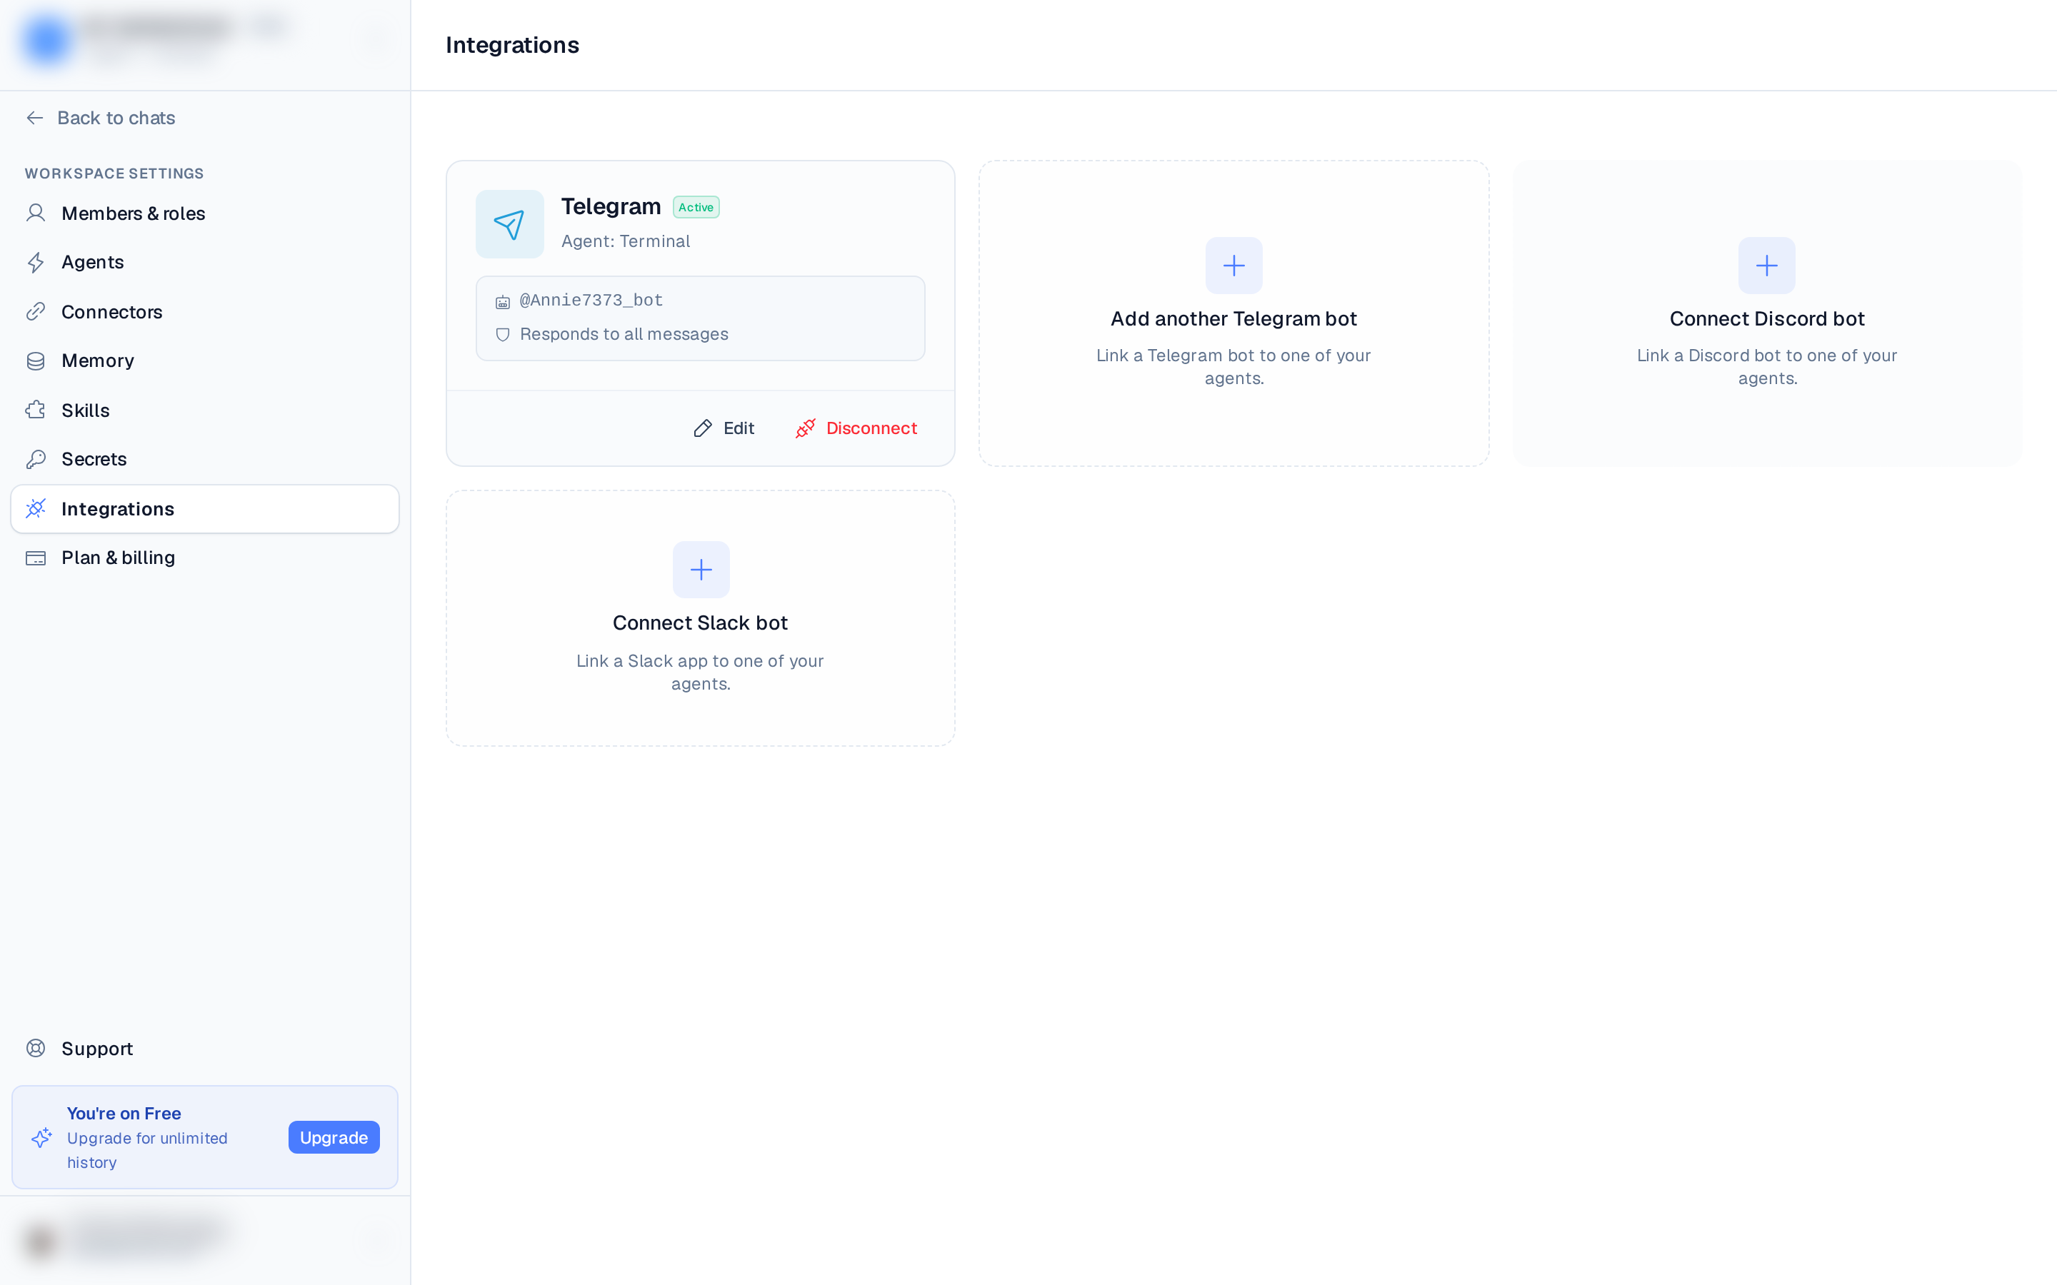Click the Members & roles person icon
2057x1285 pixels.
(36, 213)
